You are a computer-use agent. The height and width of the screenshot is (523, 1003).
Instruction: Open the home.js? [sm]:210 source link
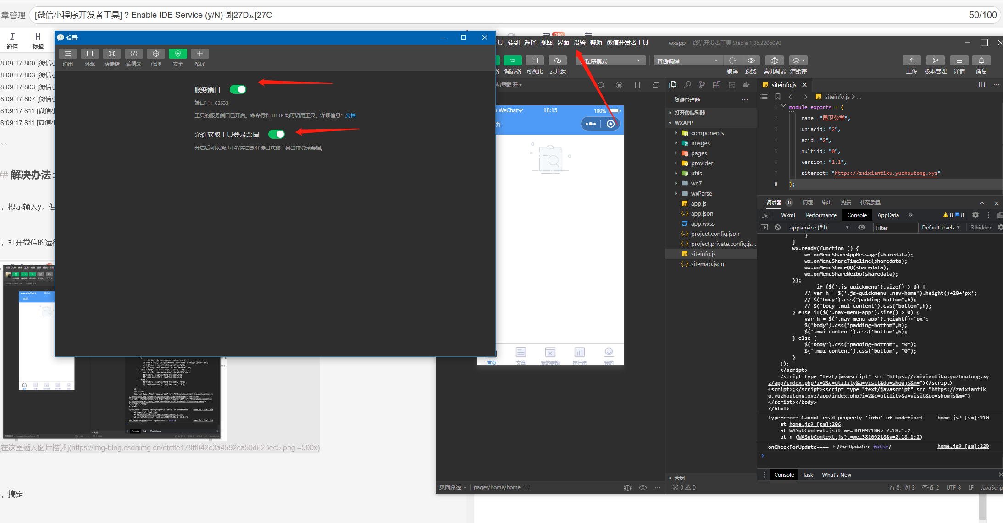(963, 418)
